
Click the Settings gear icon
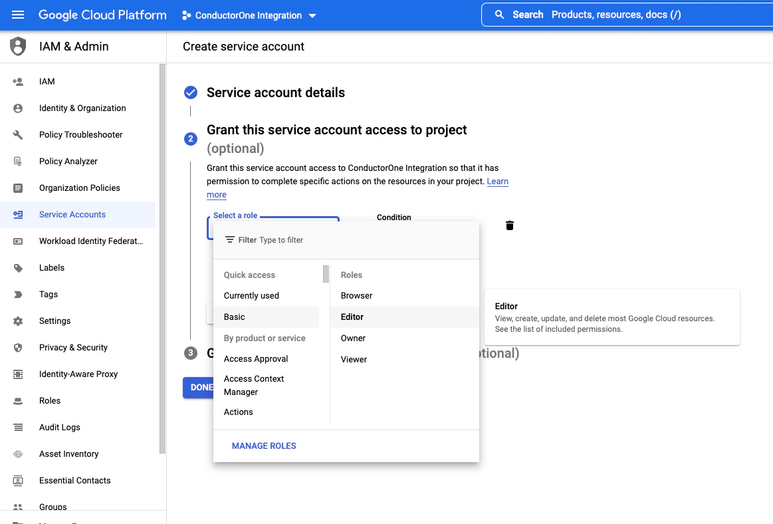pos(18,321)
